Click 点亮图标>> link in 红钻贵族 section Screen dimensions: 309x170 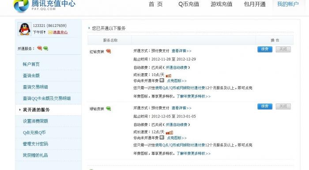point(177,81)
